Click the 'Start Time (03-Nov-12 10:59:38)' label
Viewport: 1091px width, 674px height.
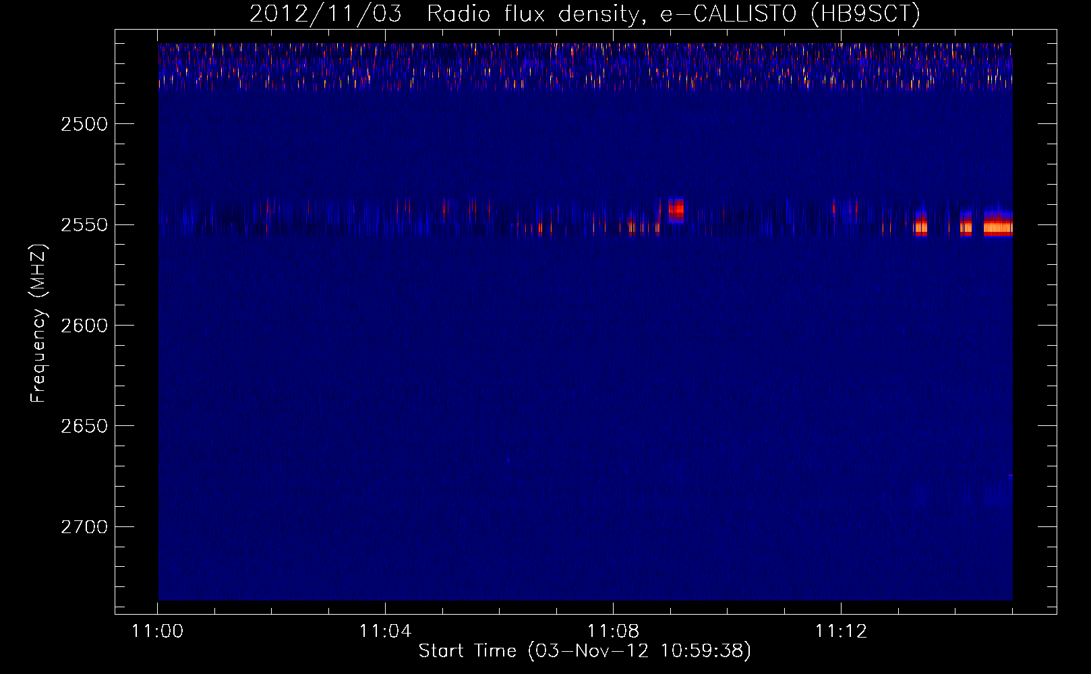pyautogui.click(x=585, y=651)
